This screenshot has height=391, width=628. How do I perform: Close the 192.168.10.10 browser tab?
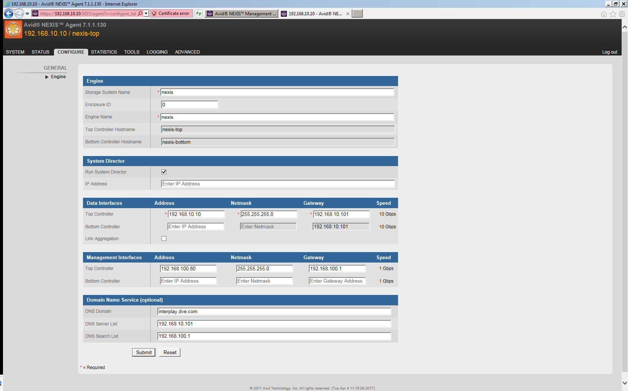click(348, 14)
